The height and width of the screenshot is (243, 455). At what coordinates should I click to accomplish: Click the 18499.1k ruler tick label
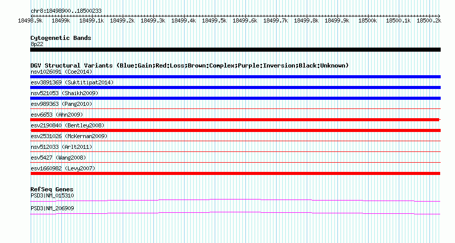[92, 20]
